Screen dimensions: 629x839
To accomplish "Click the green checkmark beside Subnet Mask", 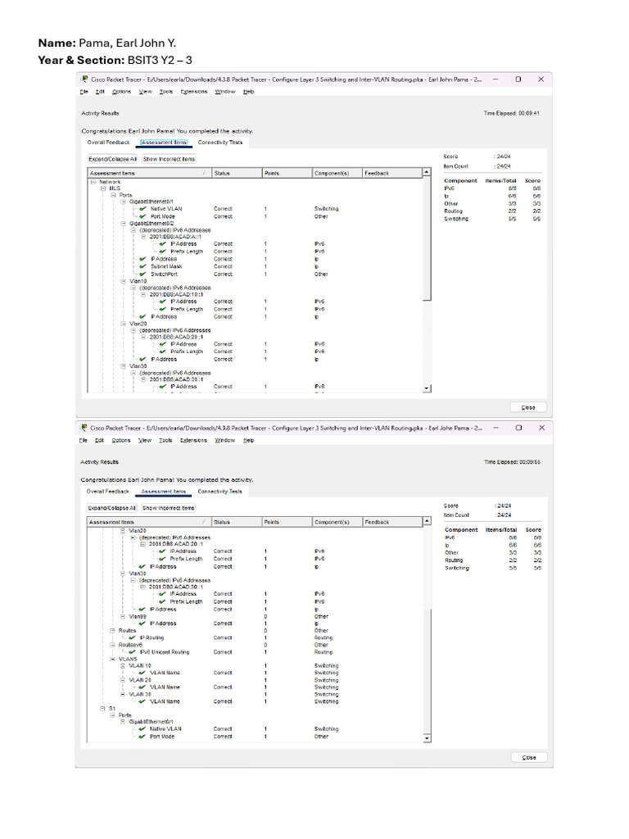I will pos(143,266).
